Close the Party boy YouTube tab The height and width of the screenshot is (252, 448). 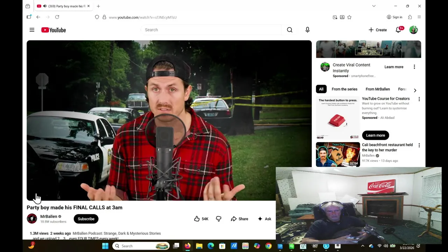tap(89, 6)
